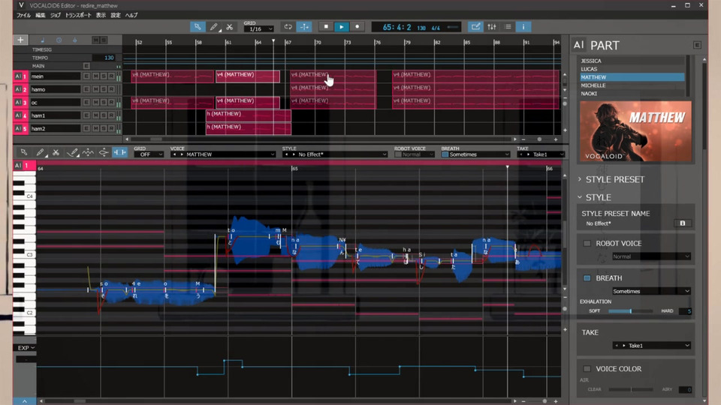Select arrow tool in piano roll toolbar
The height and width of the screenshot is (405, 721).
point(24,152)
